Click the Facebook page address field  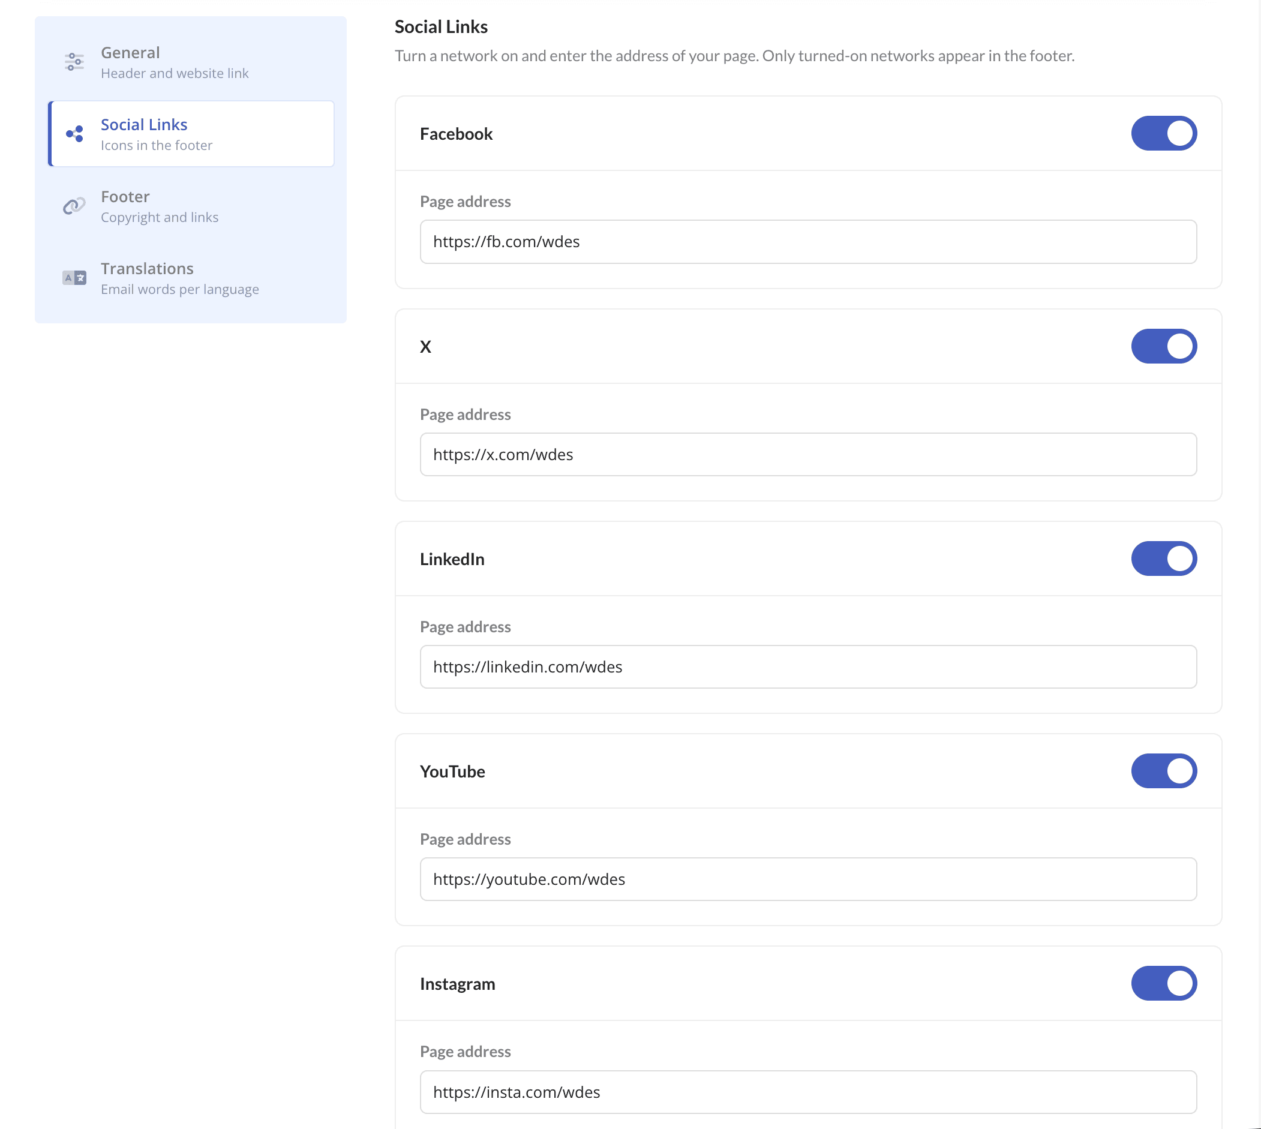808,242
